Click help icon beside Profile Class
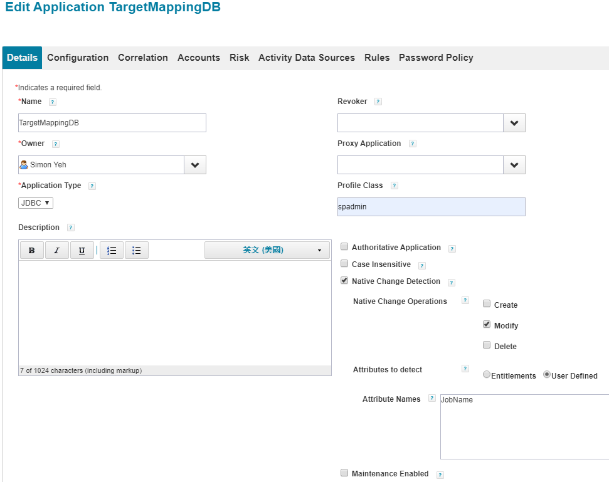The image size is (609, 482). (394, 186)
